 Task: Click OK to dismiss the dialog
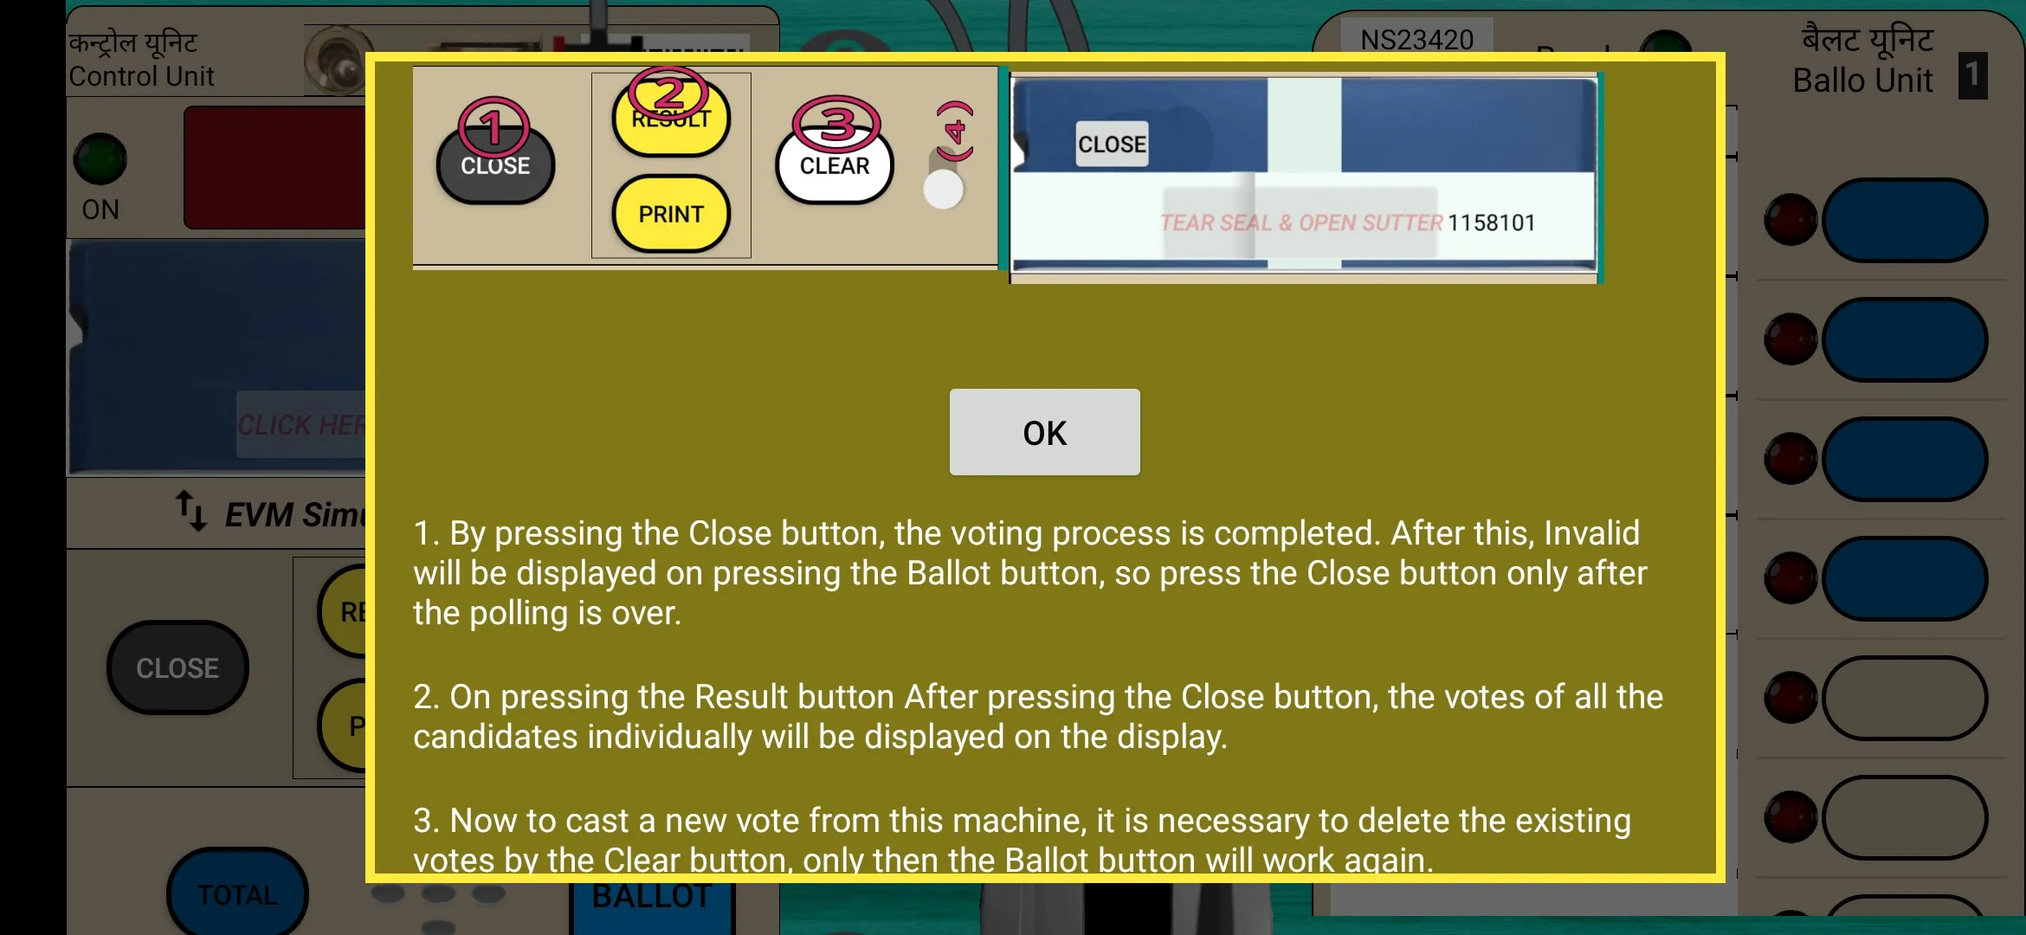tap(1042, 433)
